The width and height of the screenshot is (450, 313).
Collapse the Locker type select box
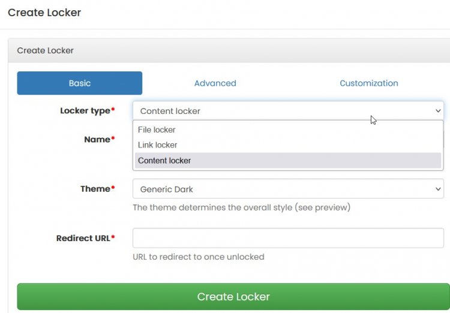tap(288, 111)
